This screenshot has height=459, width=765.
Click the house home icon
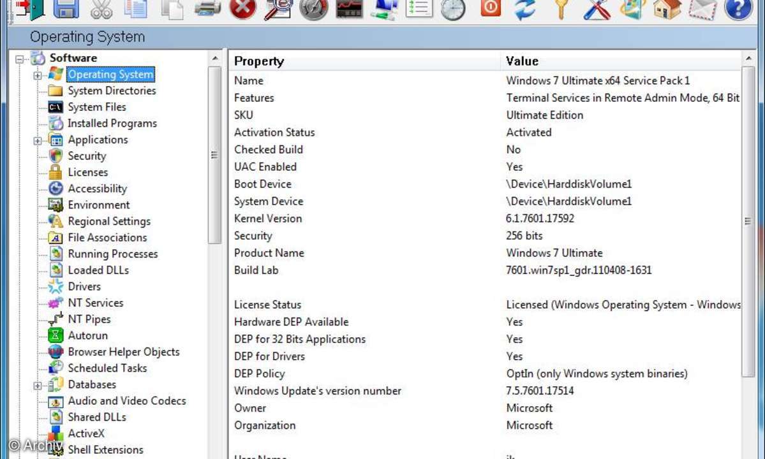click(667, 9)
